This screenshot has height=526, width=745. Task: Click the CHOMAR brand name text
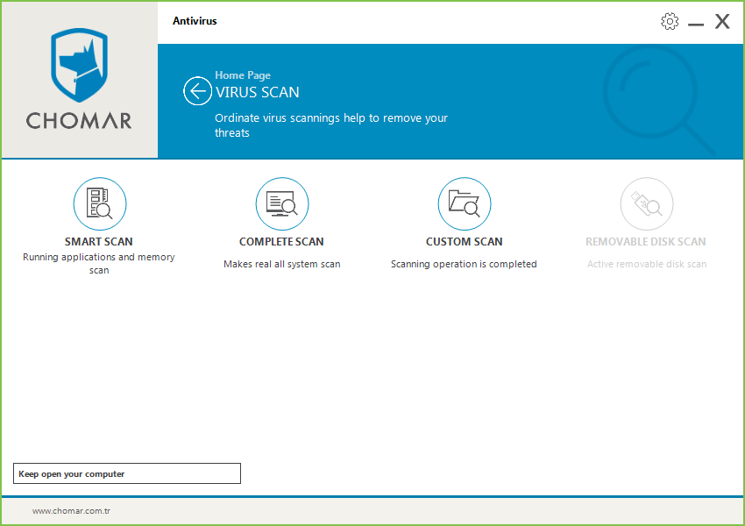79,121
